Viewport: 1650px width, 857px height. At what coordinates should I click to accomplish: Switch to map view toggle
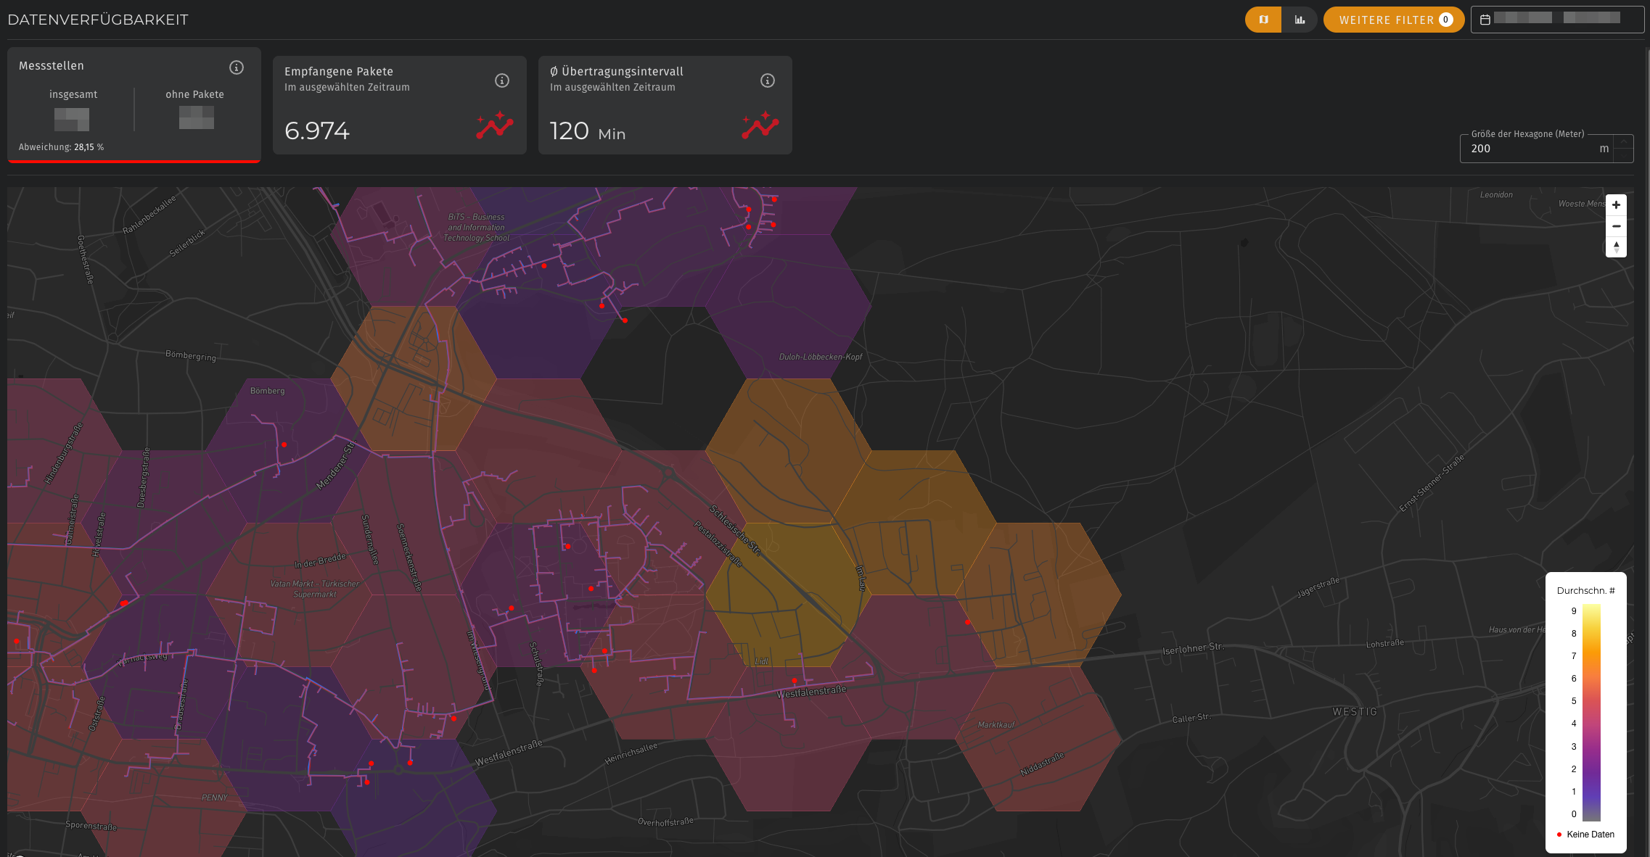pyautogui.click(x=1263, y=20)
